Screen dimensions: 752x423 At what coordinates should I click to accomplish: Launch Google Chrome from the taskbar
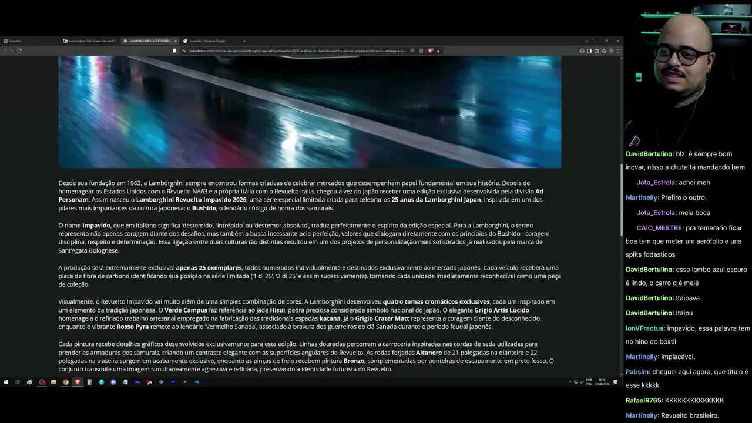66,382
